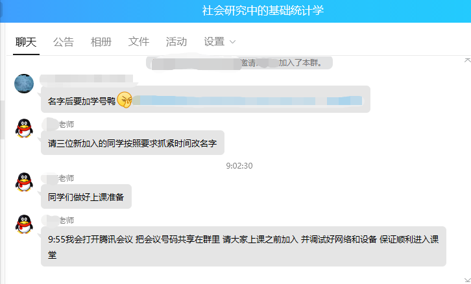Viewport: 471px width, 284px height.
Task: Expand the 设置 dropdown menu
Action: (219, 41)
